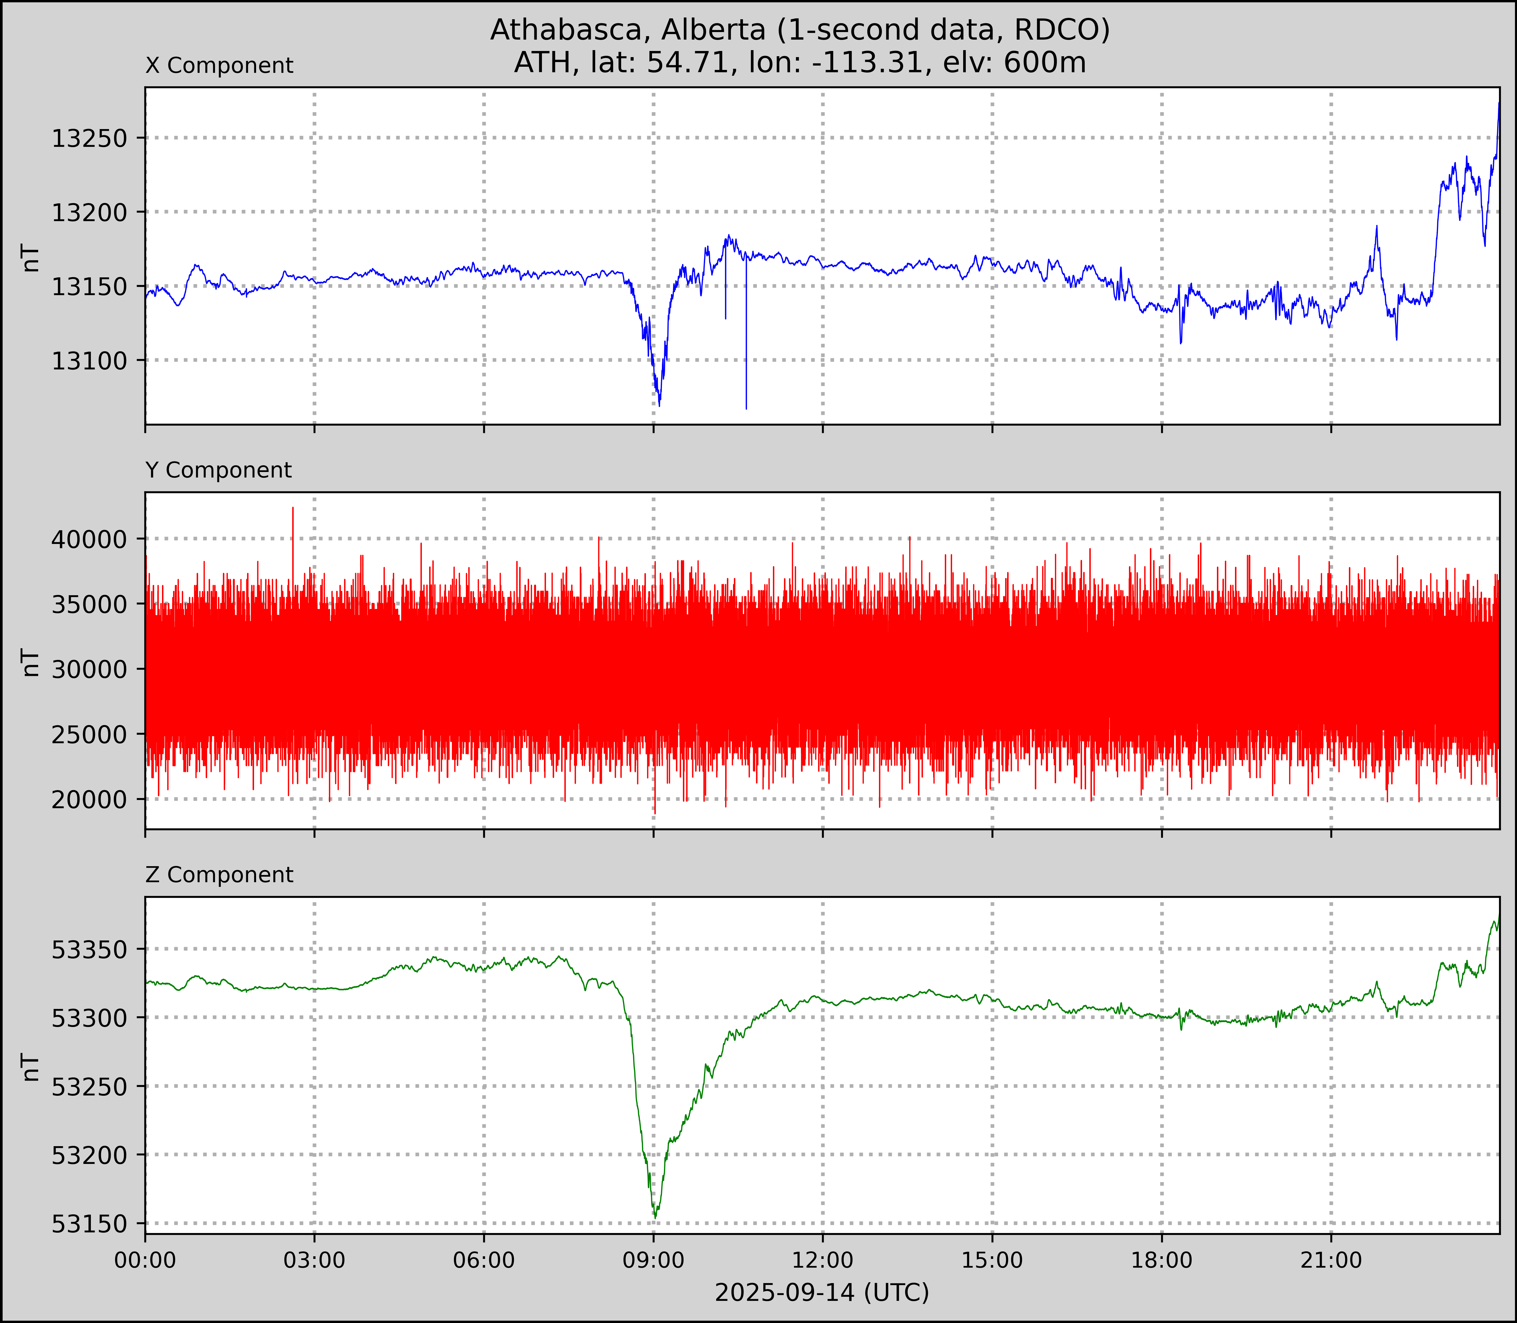Click the 13250 tick label on X axis
1517x1323 pixels.
pos(89,138)
